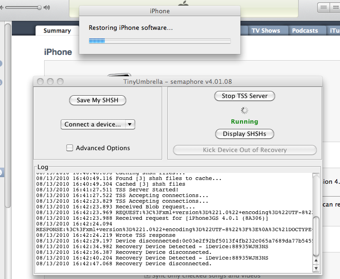Screen dimensions: 340x279
Task: Switch to the Summary tab in iTunes
Action: [57, 30]
